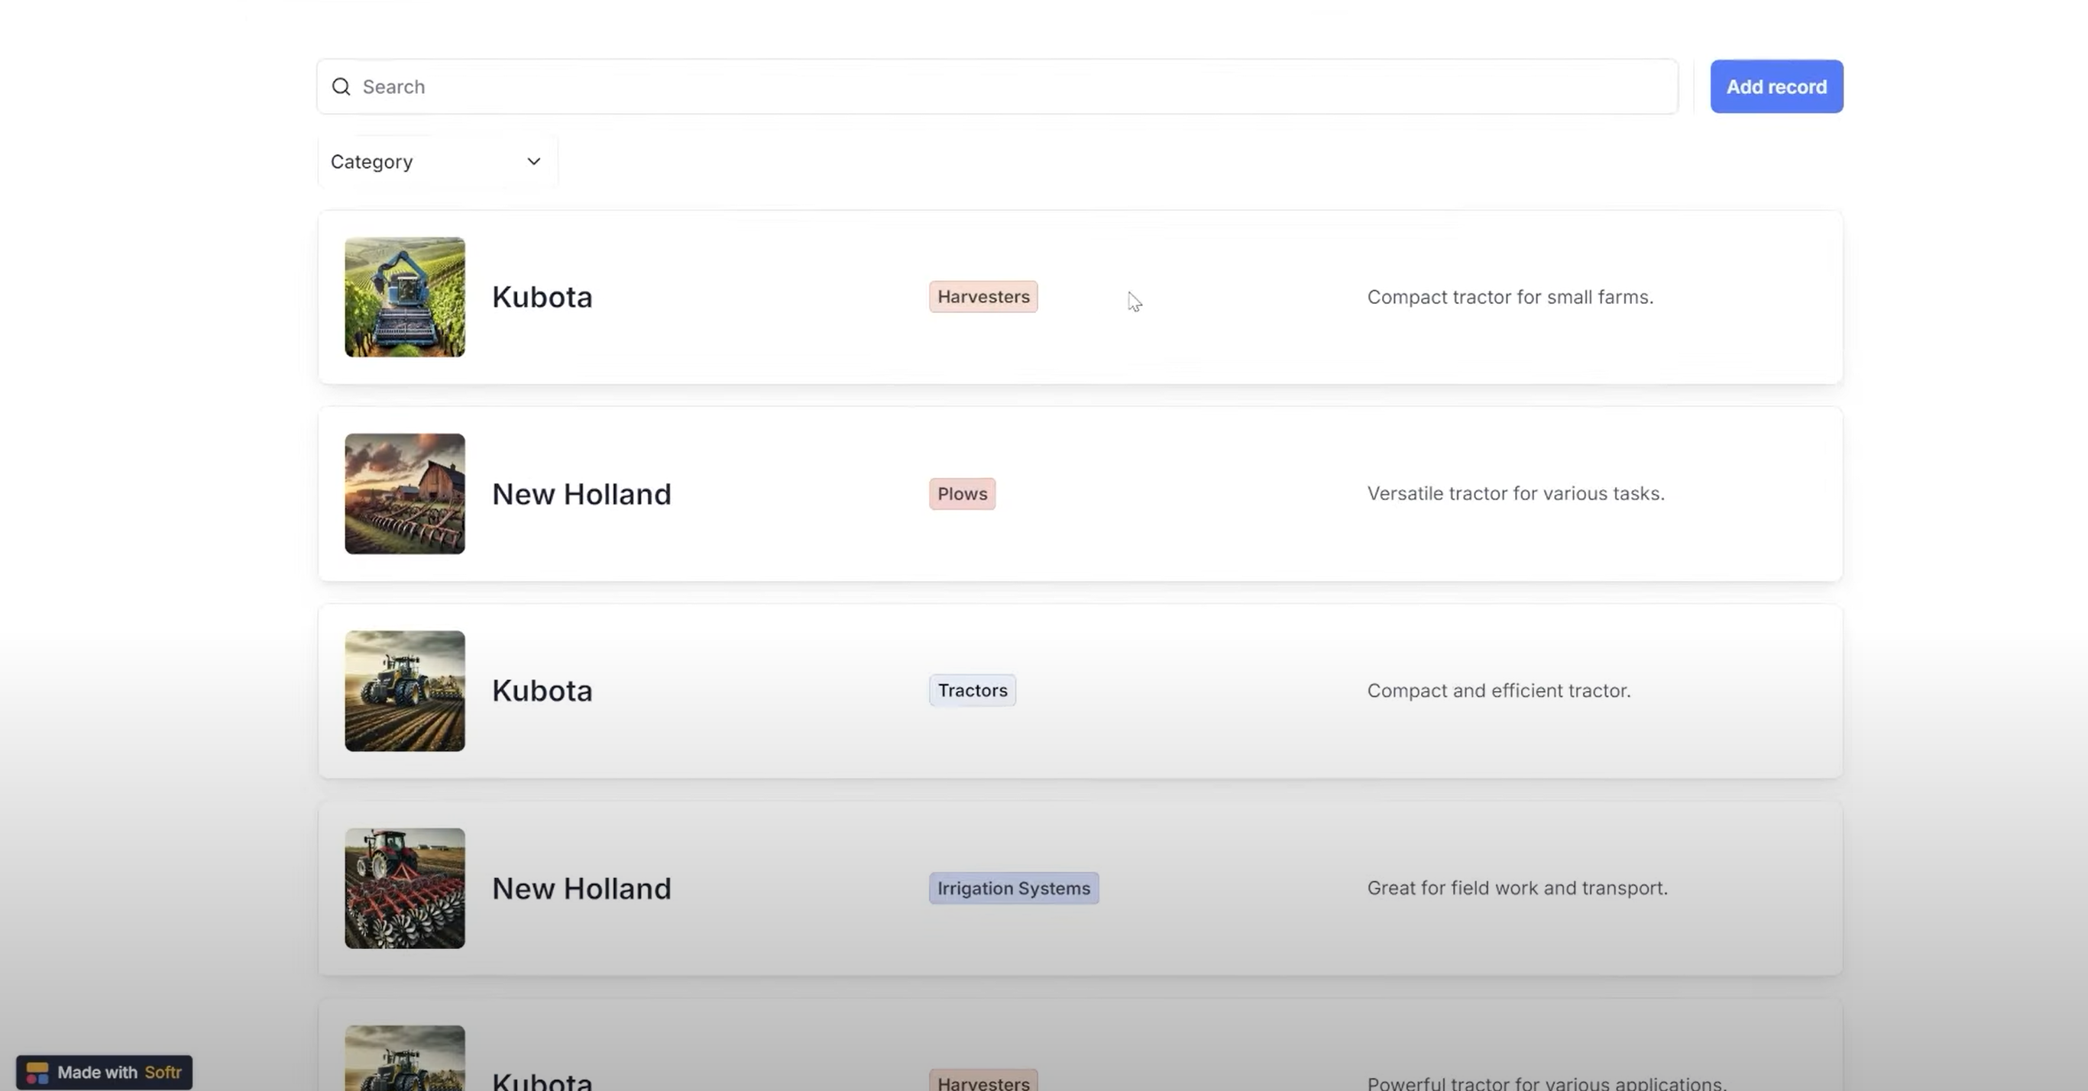Select "Compact and efficient tractor" description
Viewport: 2088px width, 1091px height.
tap(1498, 691)
